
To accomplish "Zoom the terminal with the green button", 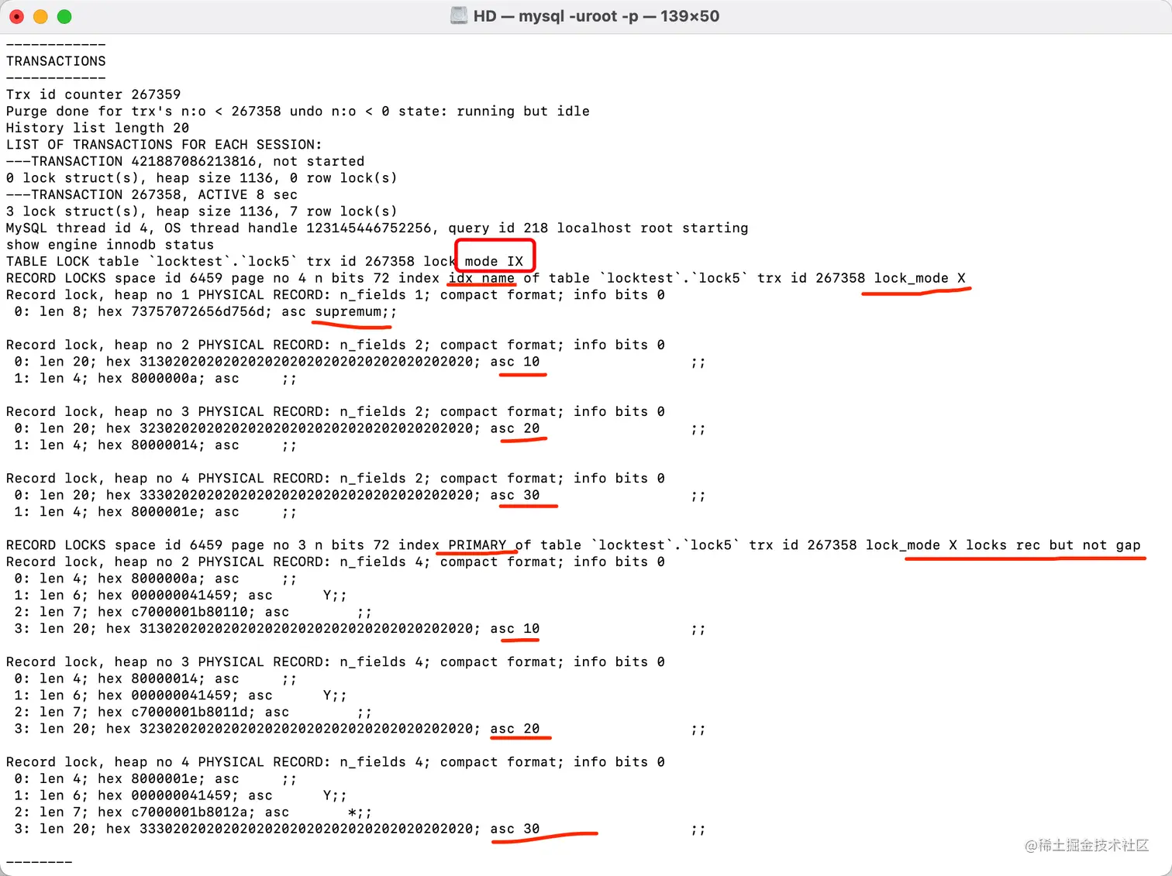I will coord(64,16).
